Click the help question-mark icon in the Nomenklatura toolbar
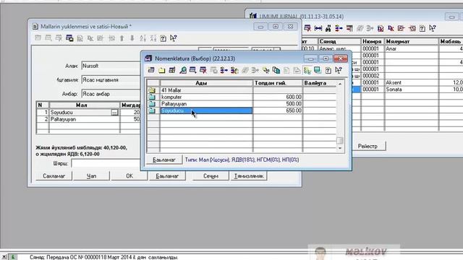This screenshot has width=463, height=260. click(x=328, y=70)
